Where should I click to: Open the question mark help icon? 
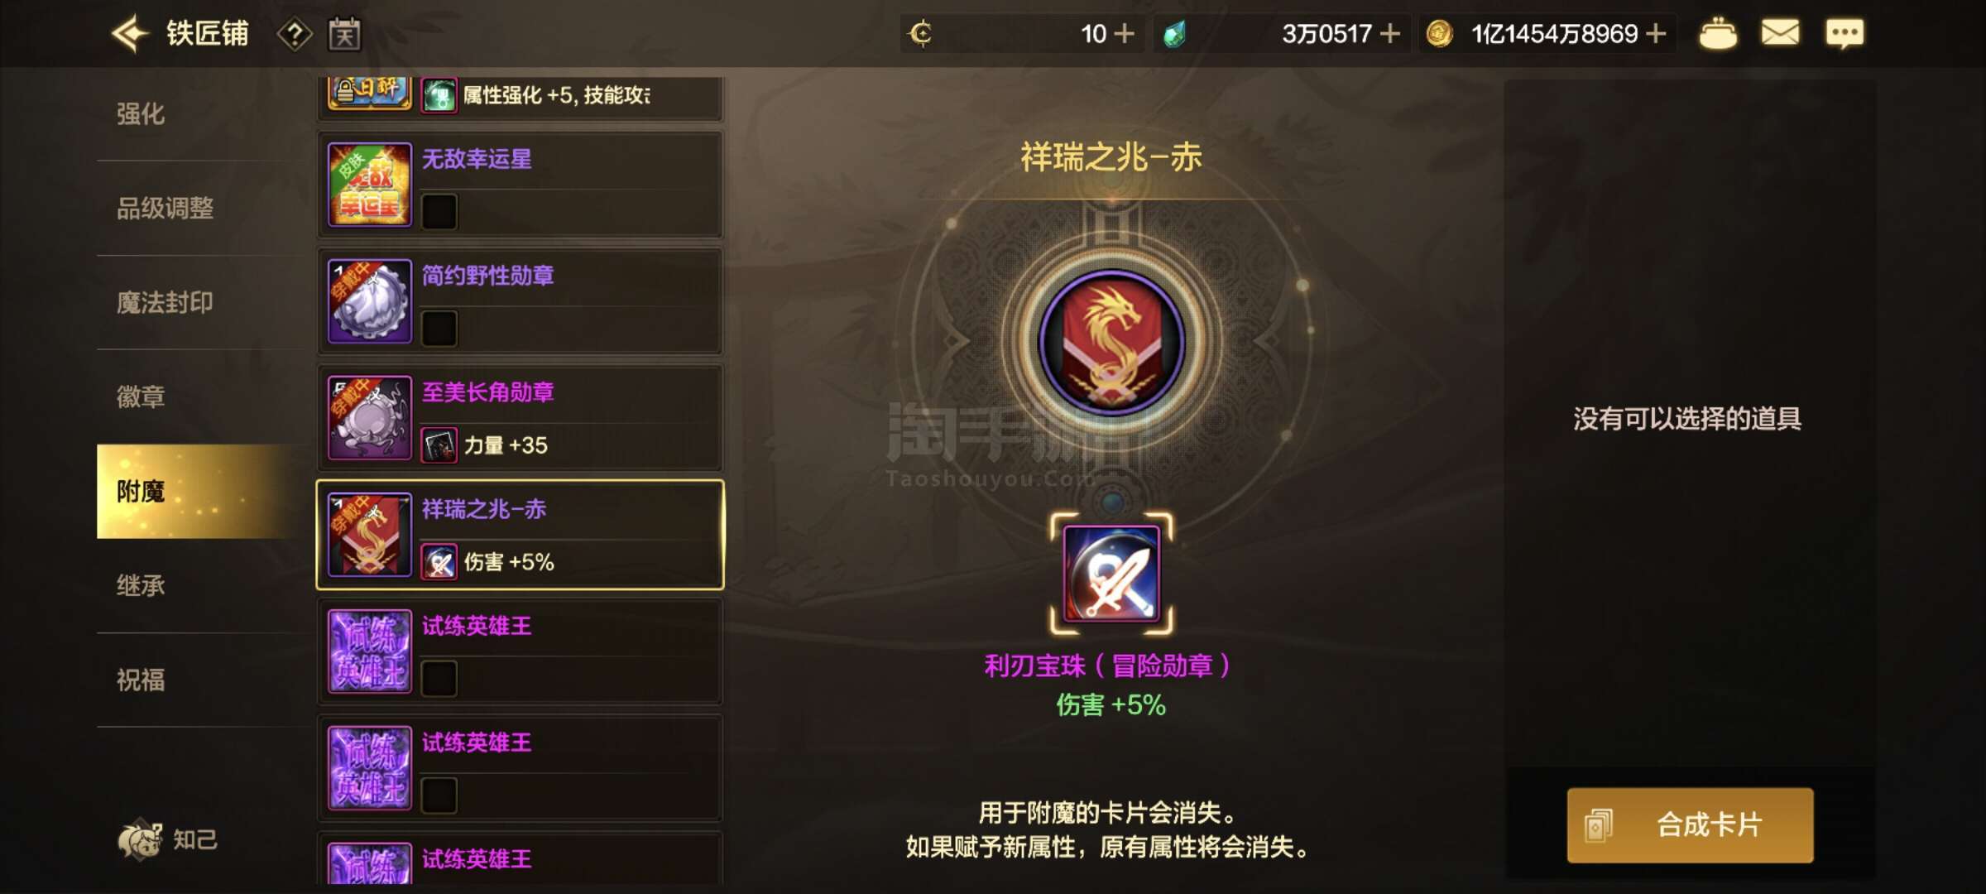[x=295, y=34]
